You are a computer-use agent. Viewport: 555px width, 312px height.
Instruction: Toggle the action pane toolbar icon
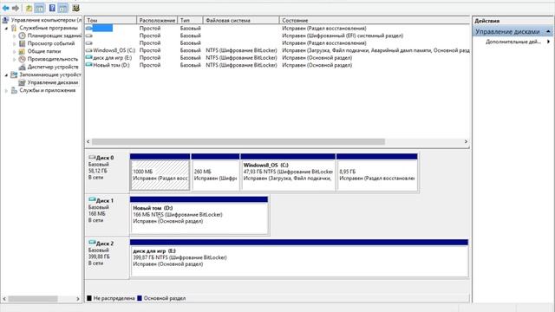62,8
